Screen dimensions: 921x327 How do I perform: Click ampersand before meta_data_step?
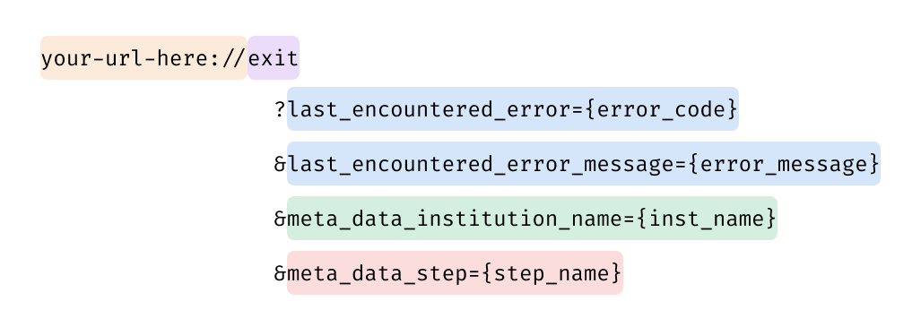280,273
